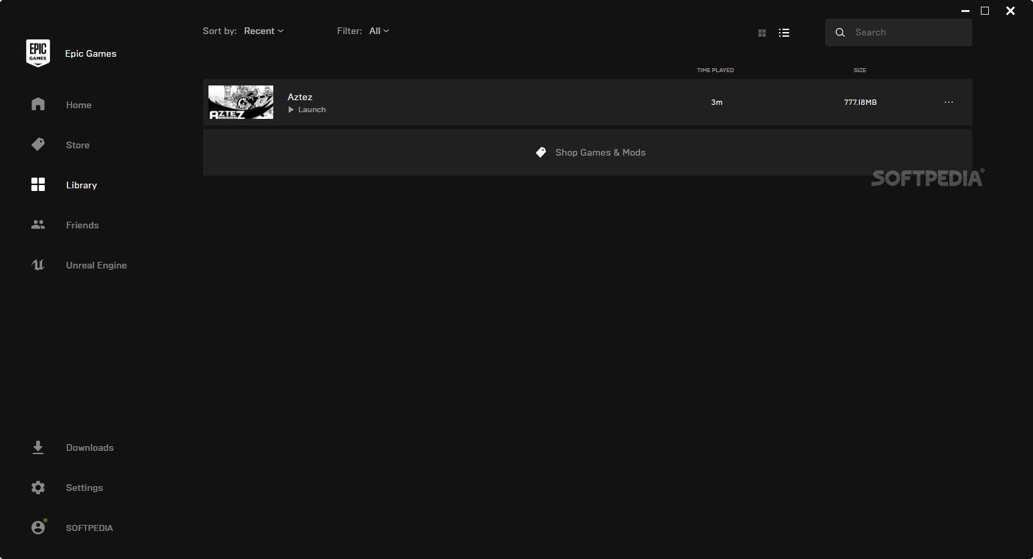Image resolution: width=1033 pixels, height=559 pixels.
Task: Click the Aztez Launch play triangle
Action: 291,110
